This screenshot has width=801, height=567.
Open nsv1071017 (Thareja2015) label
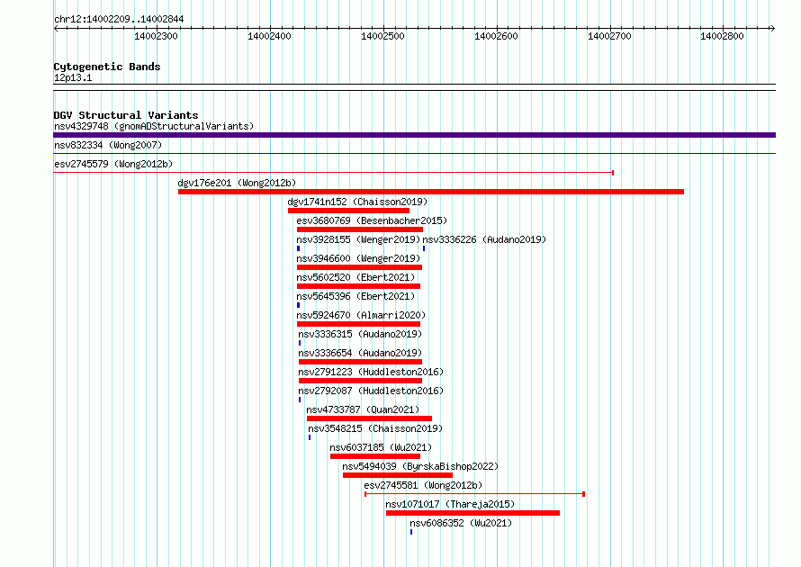click(x=450, y=504)
